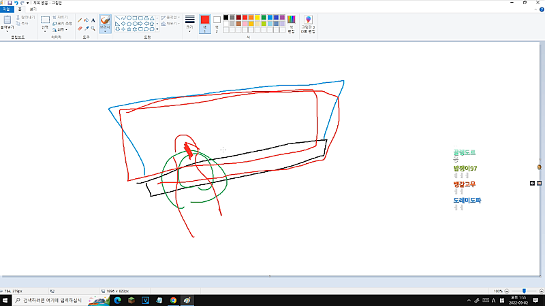Pick the purple color swatch

[x=282, y=18]
